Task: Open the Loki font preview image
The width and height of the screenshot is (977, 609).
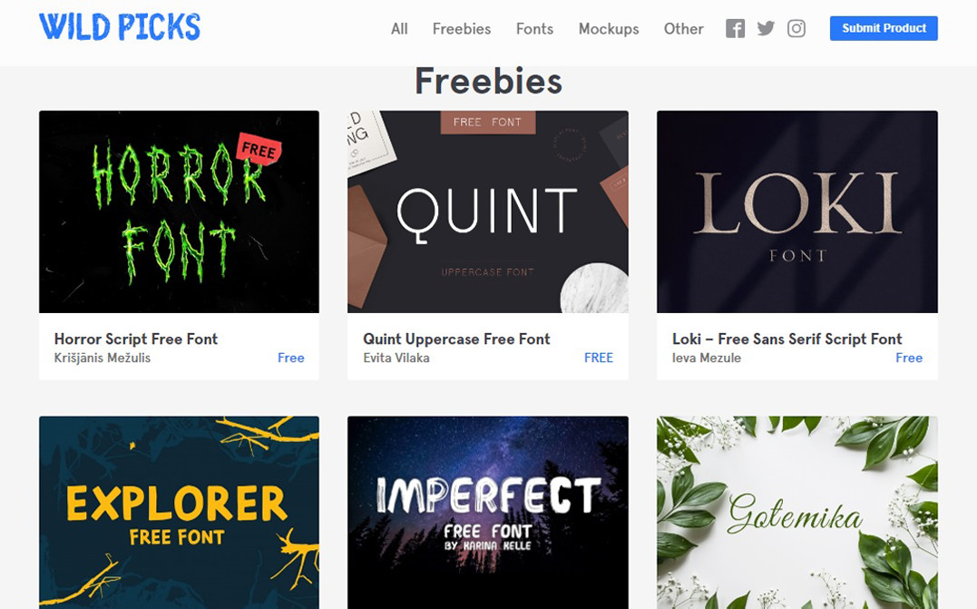Action: [796, 212]
